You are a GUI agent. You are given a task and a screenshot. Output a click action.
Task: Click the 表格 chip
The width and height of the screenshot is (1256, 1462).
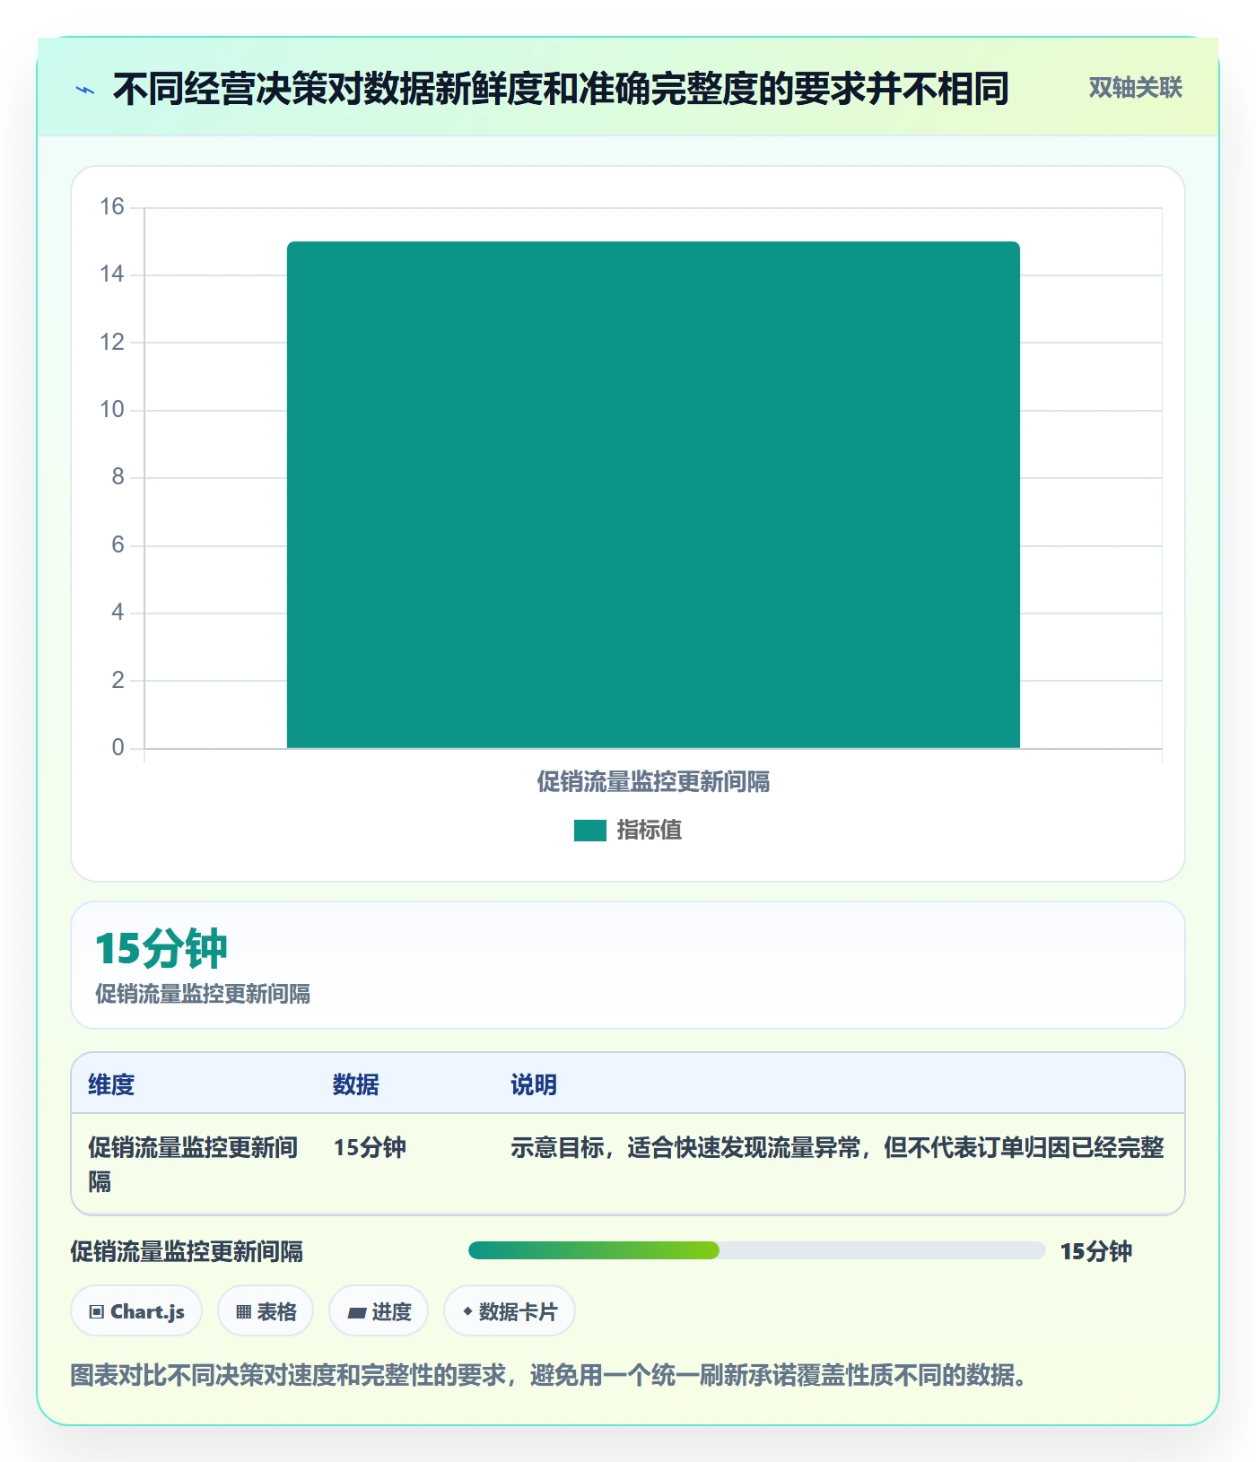coord(266,1311)
